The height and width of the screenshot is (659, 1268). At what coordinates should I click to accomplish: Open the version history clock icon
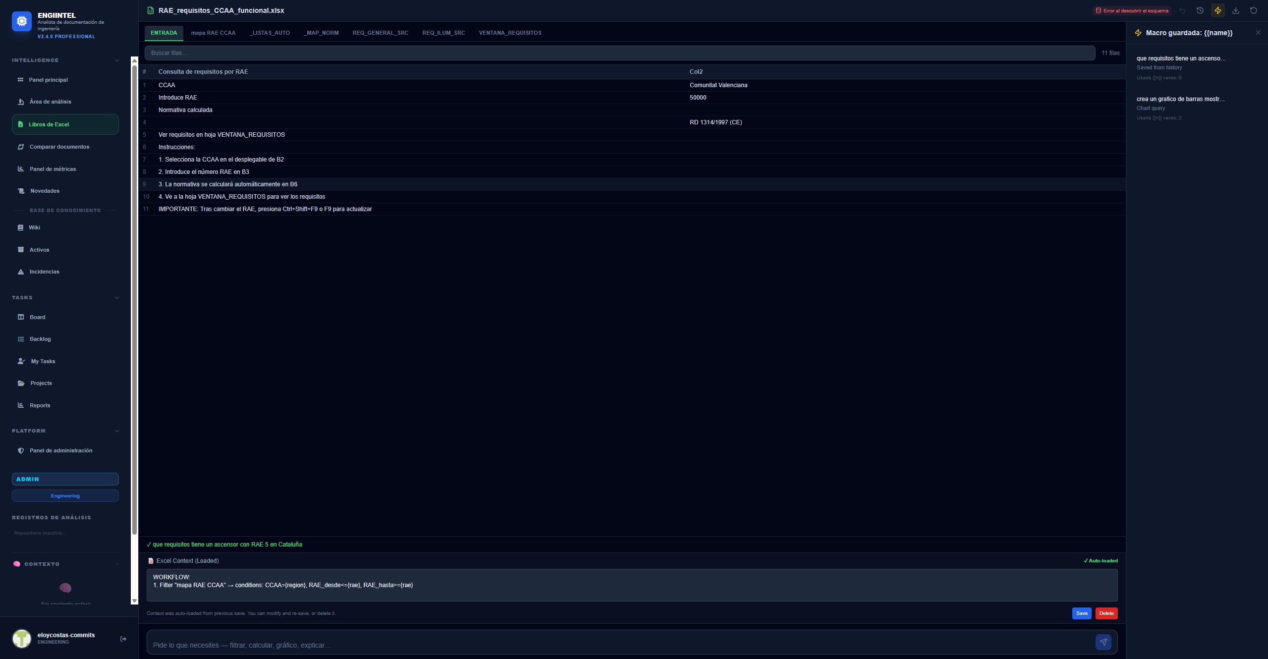(1200, 10)
